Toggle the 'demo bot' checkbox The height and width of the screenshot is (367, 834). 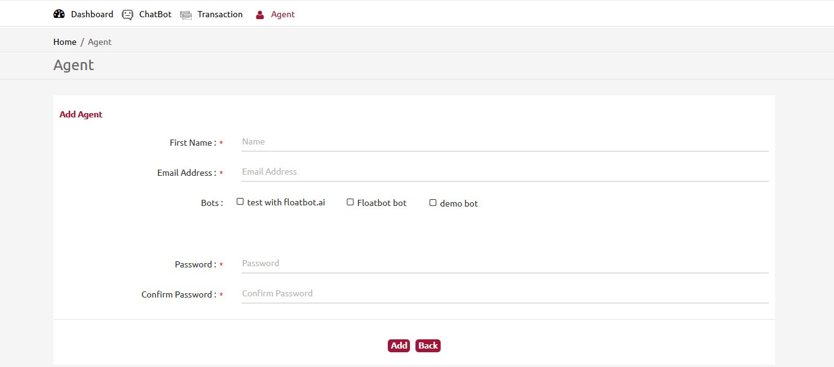pos(433,202)
